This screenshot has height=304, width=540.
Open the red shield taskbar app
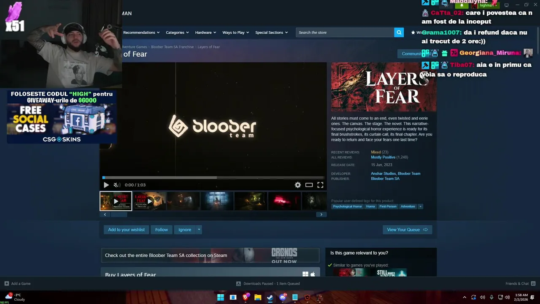click(307, 297)
